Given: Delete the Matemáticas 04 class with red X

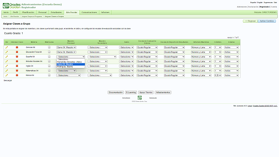Looking at the screenshot, I should point(17,71).
